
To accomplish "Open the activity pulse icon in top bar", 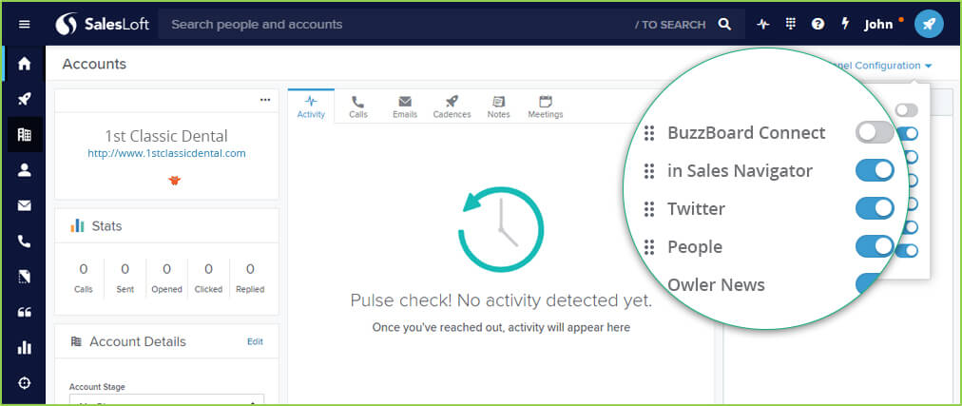I will (x=762, y=25).
